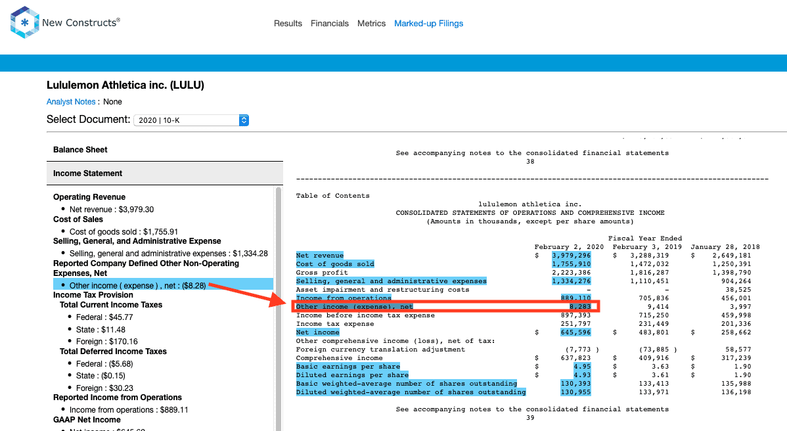Click the Operating Revenue heading
This screenshot has width=787, height=431.
(x=89, y=197)
